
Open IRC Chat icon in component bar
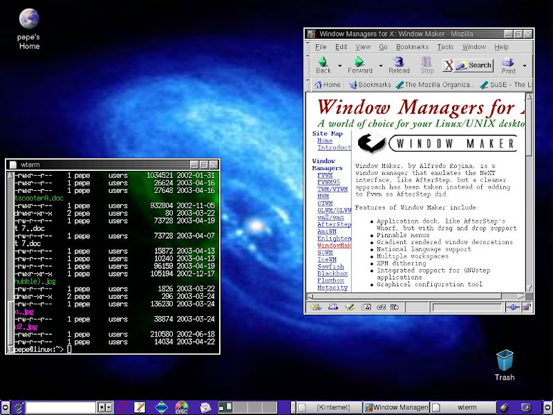[x=382, y=307]
